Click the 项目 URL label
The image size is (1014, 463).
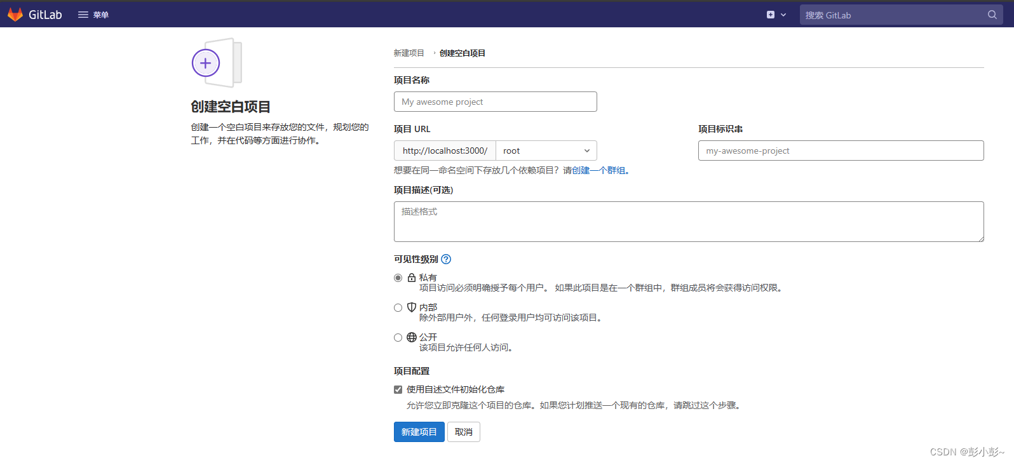coord(412,129)
